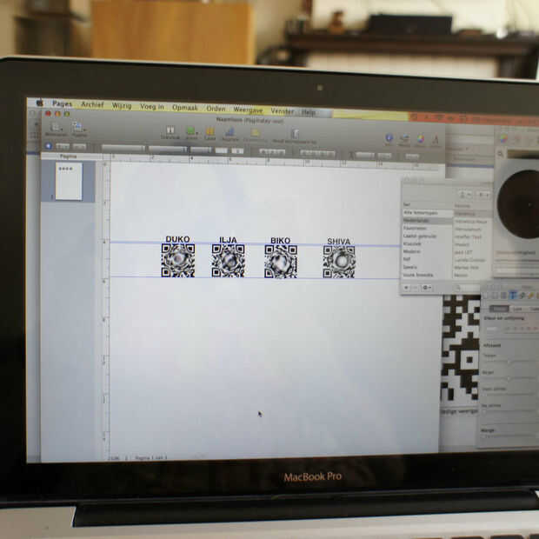The image size is (539, 539).
Task: Select the QR code under DUKO
Action: (x=178, y=261)
